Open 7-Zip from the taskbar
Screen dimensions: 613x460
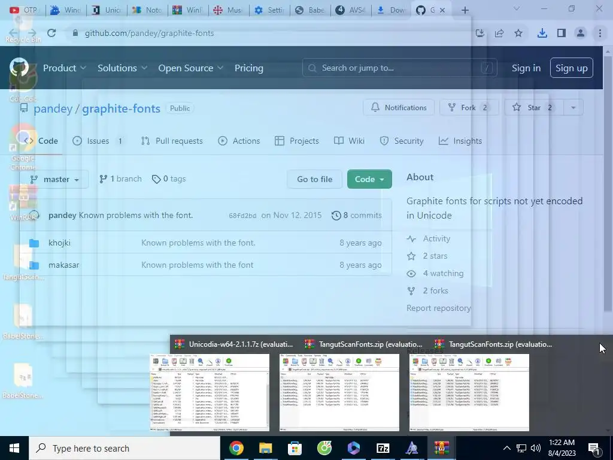[x=383, y=448]
